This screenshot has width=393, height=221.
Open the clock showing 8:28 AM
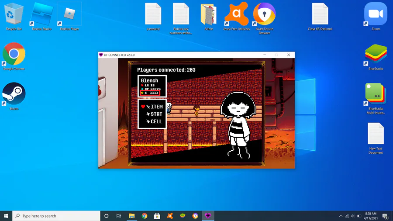coord(371,216)
